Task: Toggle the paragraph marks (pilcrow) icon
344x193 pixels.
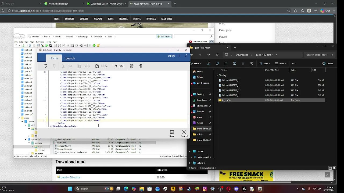Action: 141,66
